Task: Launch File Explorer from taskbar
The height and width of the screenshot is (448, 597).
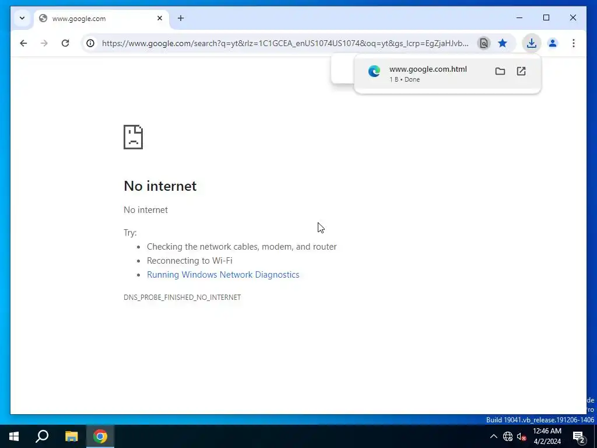Action: tap(71, 436)
